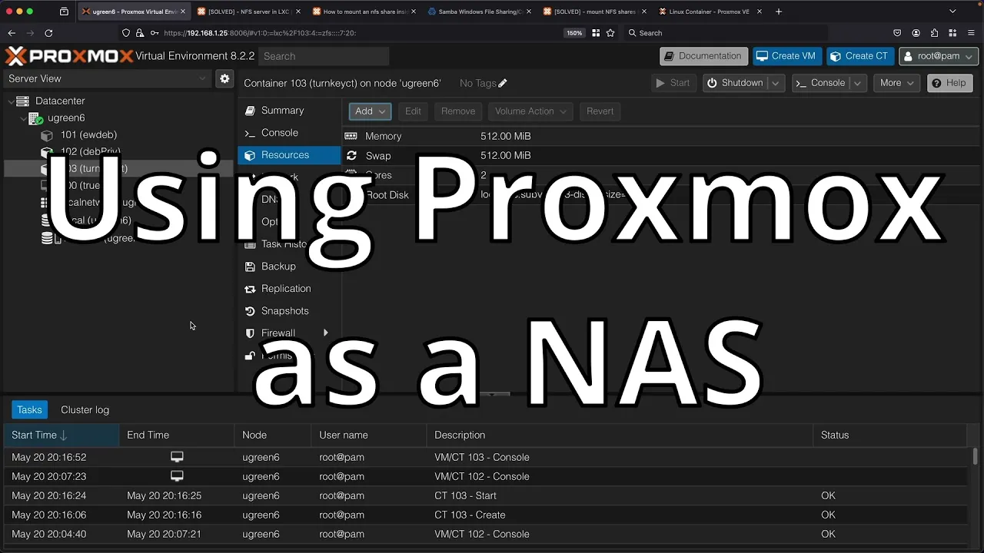Open a new browser tab with the plus
Viewport: 984px width, 553px height.
point(779,12)
